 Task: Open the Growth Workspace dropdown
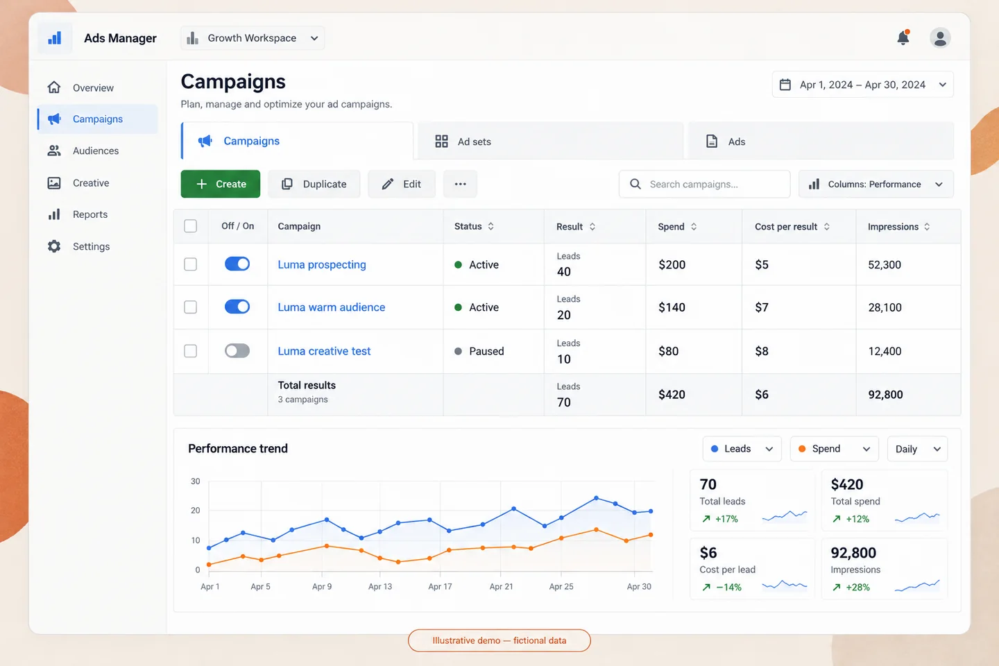tap(253, 38)
